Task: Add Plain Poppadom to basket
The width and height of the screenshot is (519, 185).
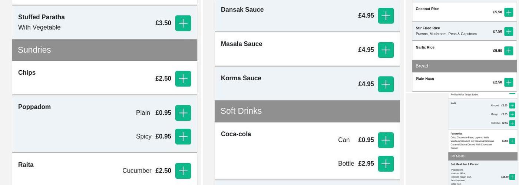Action: 183,113
